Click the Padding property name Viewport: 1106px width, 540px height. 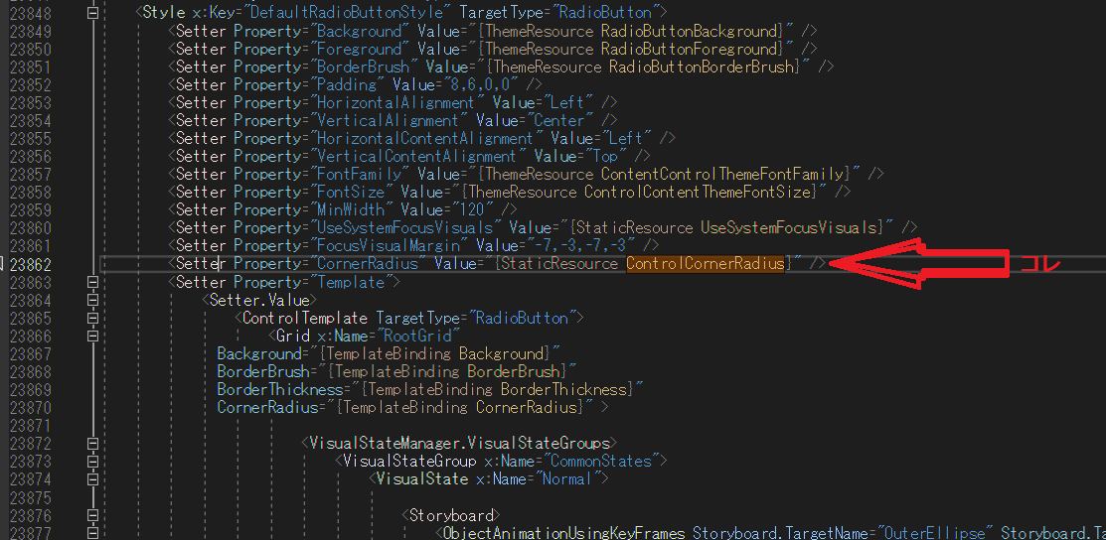[x=347, y=85]
